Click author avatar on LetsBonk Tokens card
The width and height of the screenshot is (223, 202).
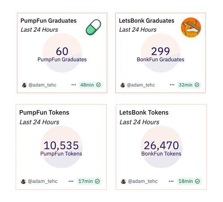124,181
